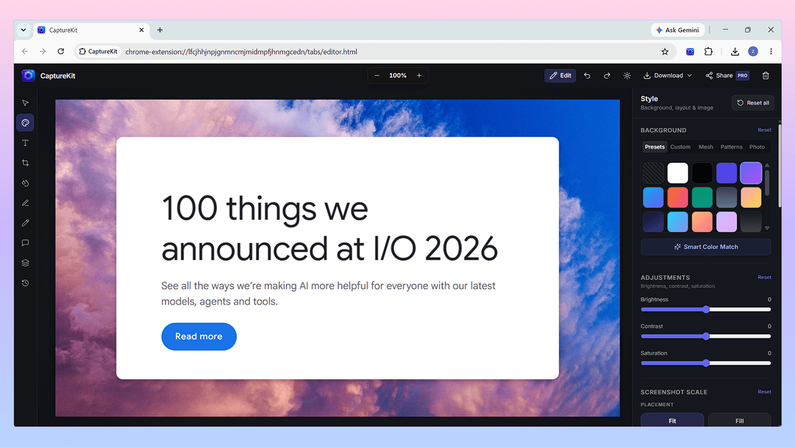Select the pointer arrow tool in the sidebar
The width and height of the screenshot is (795, 447).
25,103
